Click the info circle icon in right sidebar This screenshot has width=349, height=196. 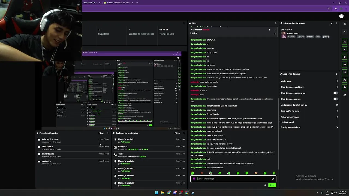point(345,24)
